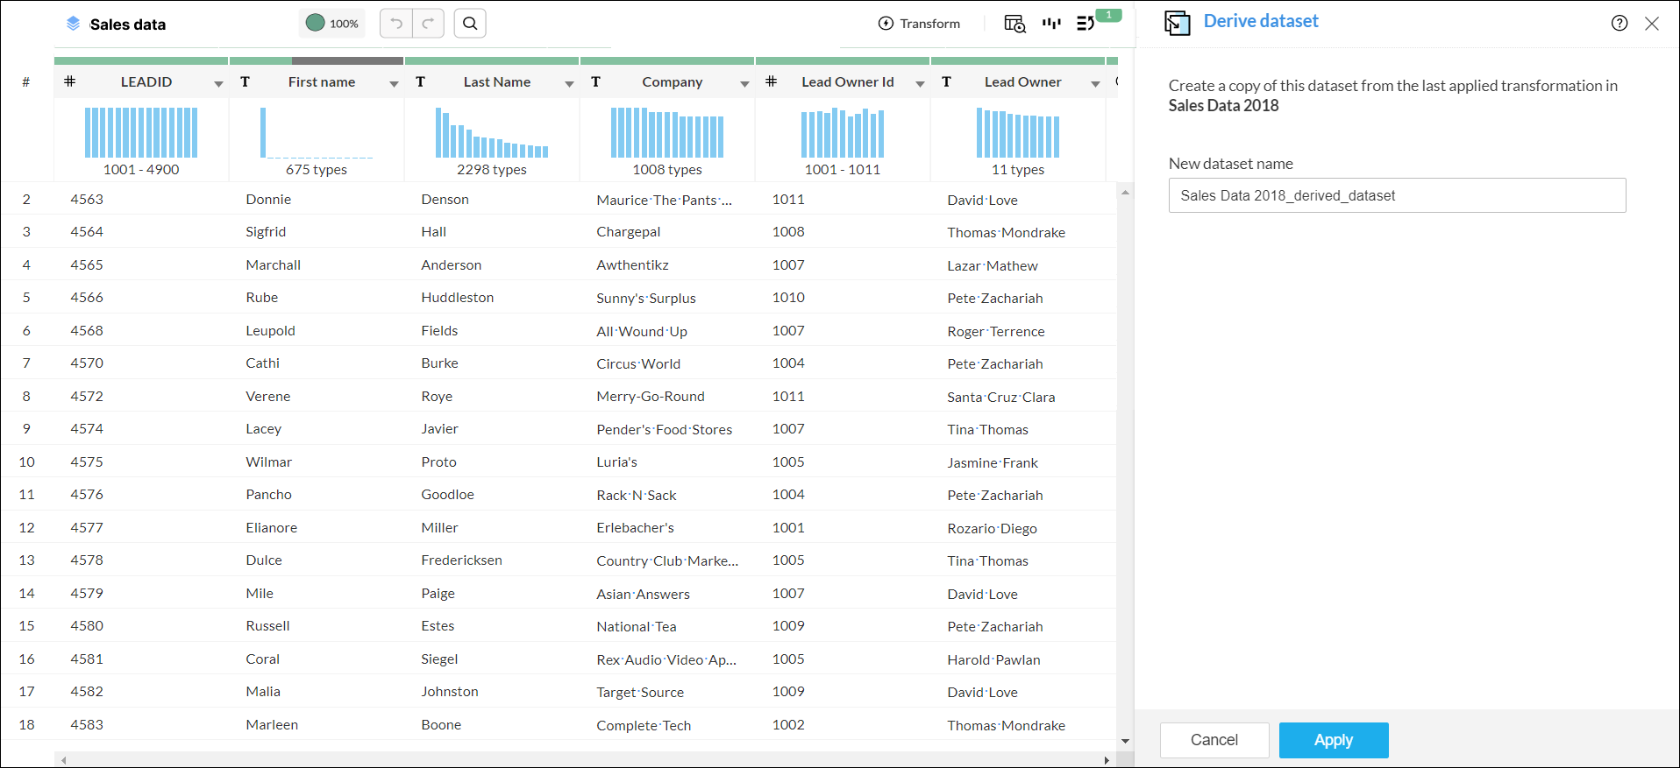This screenshot has width=1680, height=768.
Task: Click the First name data quality bar
Action: [316, 61]
